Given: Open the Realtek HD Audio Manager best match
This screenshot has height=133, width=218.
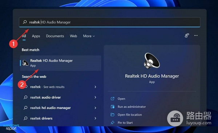Looking at the screenshot, I should click(x=60, y=63).
